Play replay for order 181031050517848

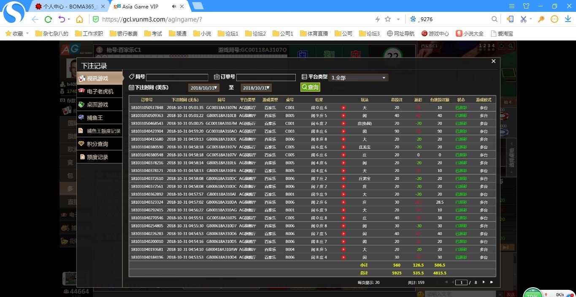[343, 108]
